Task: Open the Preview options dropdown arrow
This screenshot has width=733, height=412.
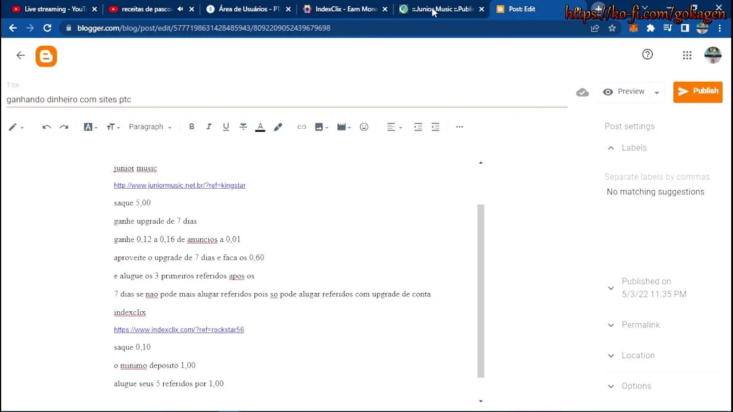Action: (x=657, y=92)
